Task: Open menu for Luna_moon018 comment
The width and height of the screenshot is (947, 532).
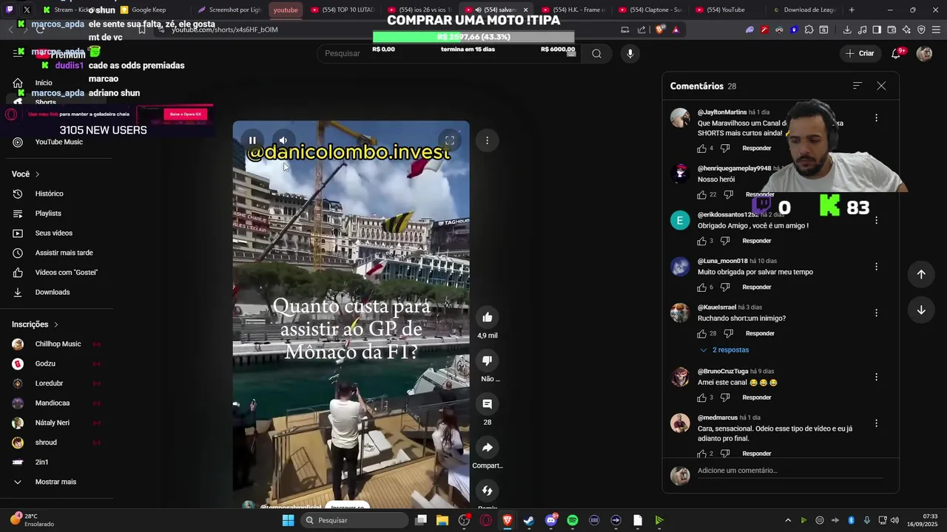Action: click(x=876, y=267)
